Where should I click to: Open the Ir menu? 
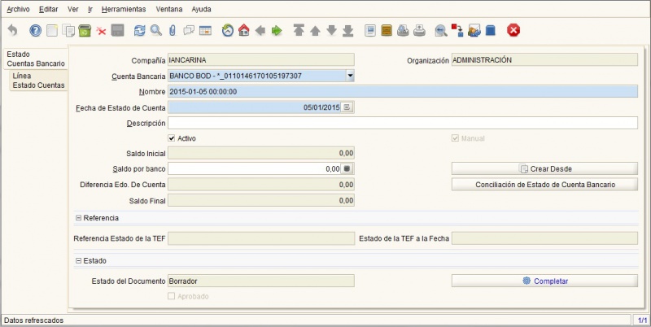[x=90, y=9]
